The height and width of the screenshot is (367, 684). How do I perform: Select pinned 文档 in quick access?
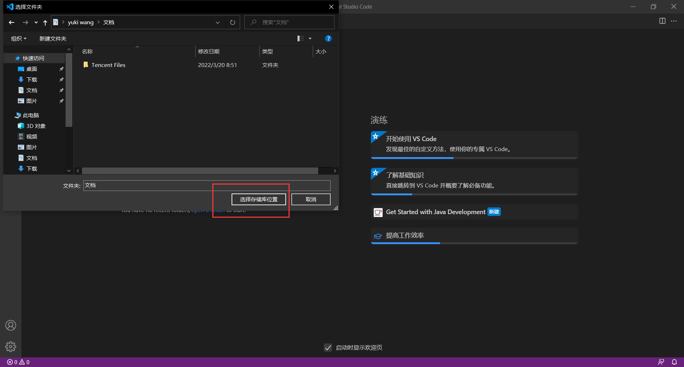pyautogui.click(x=32, y=90)
